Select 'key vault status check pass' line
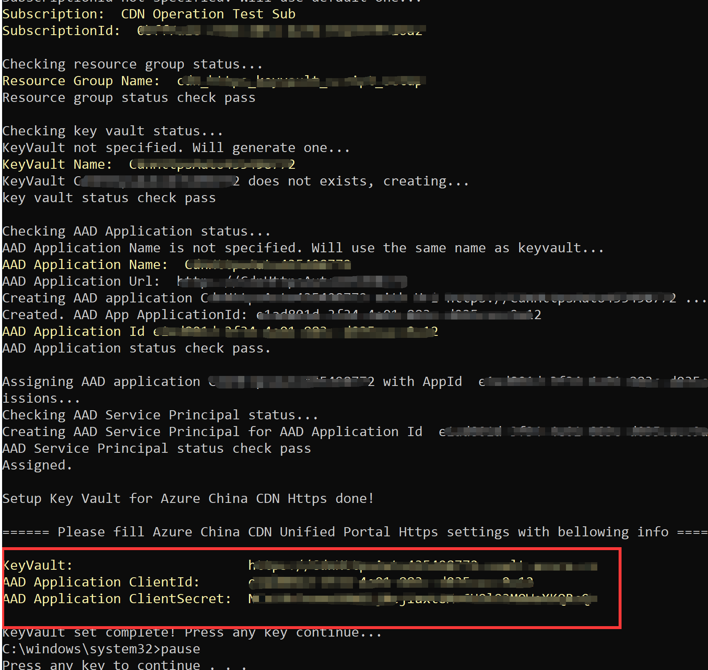708x670 pixels. click(x=109, y=198)
